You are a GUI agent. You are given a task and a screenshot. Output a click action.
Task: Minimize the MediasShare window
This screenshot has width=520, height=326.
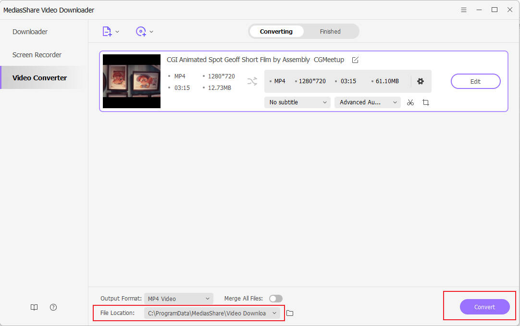[479, 10]
